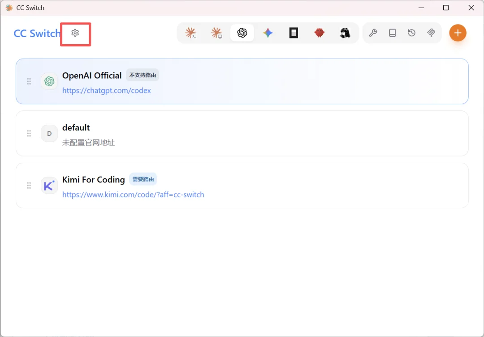Image resolution: width=484 pixels, height=337 pixels.
Task: Select the Gemini star icon tab
Action: tap(268, 33)
